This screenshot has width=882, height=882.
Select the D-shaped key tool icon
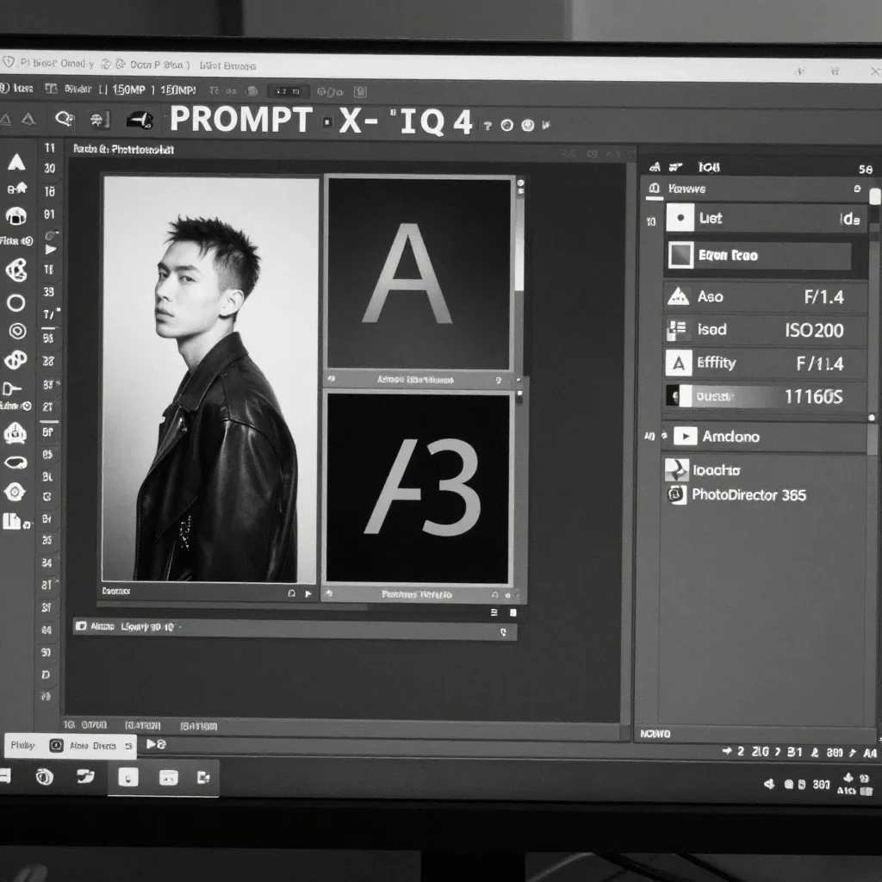[x=11, y=388]
